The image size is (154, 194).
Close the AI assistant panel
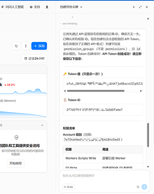click(147, 7)
